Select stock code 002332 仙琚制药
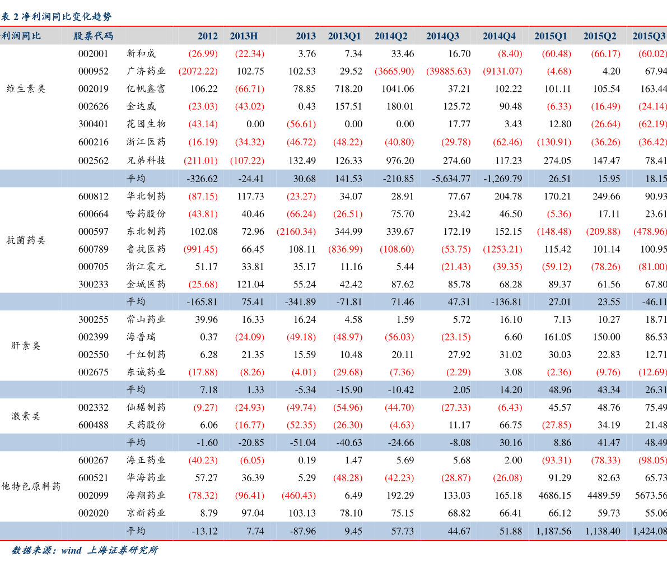This screenshot has height=567, width=667. (x=334, y=407)
